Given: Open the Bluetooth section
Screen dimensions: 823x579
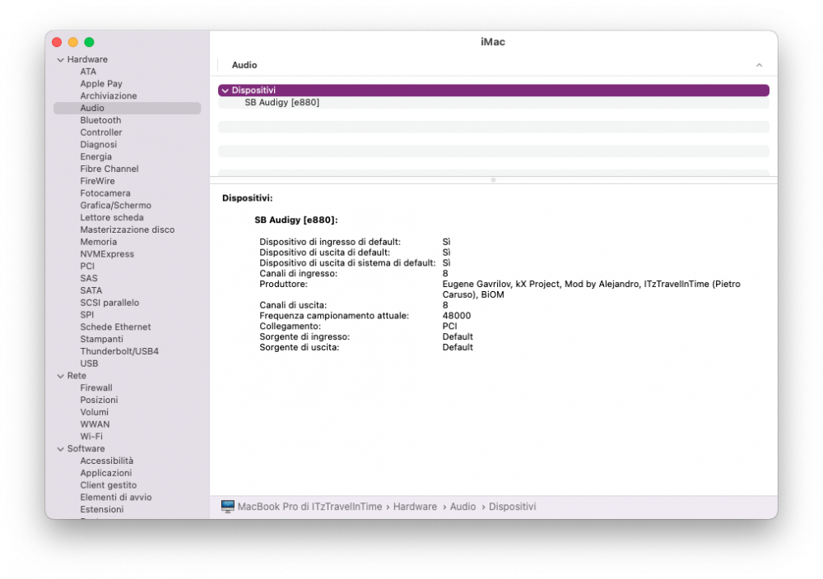Looking at the screenshot, I should click(100, 120).
